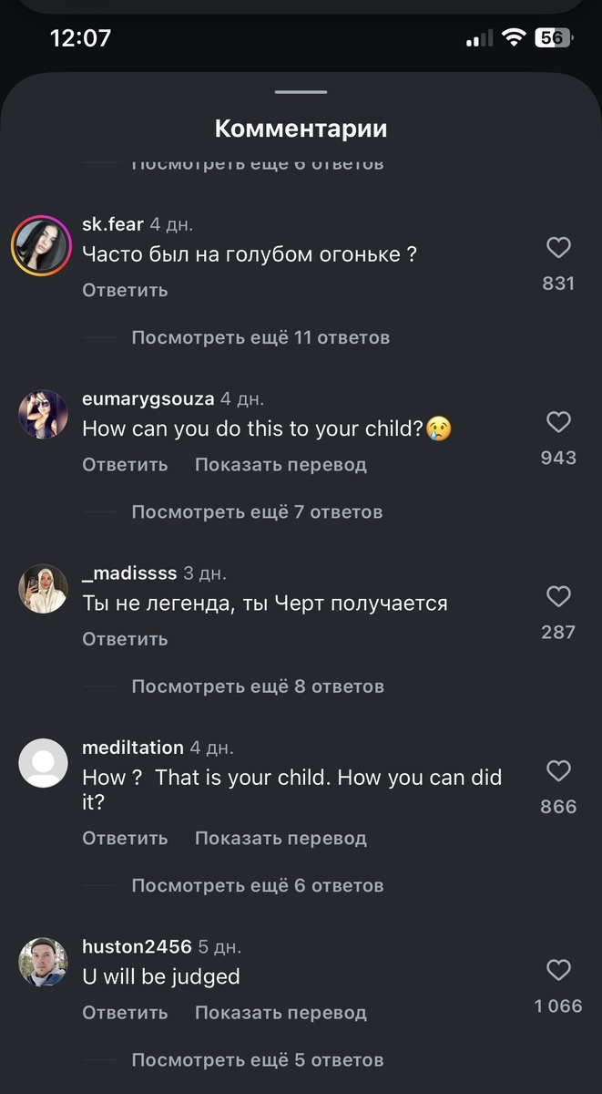This screenshot has width=602, height=1094.
Task: Expand 8 more replies under _madissss
Action: coord(258,686)
